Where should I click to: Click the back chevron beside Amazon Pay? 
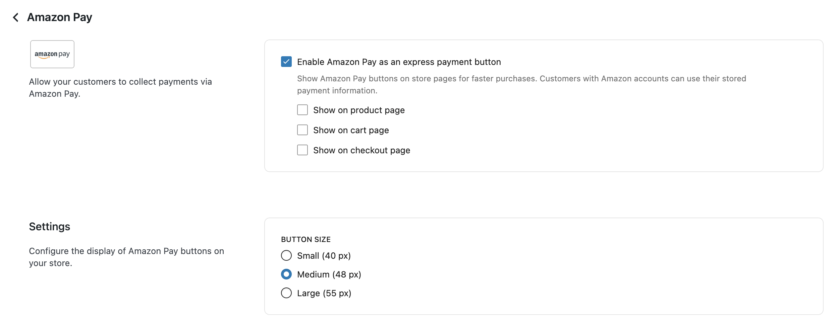(15, 17)
